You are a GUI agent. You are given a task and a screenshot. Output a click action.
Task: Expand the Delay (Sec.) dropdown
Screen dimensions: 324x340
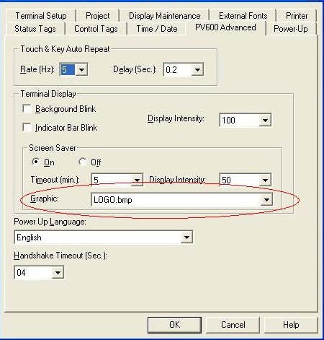tap(197, 70)
